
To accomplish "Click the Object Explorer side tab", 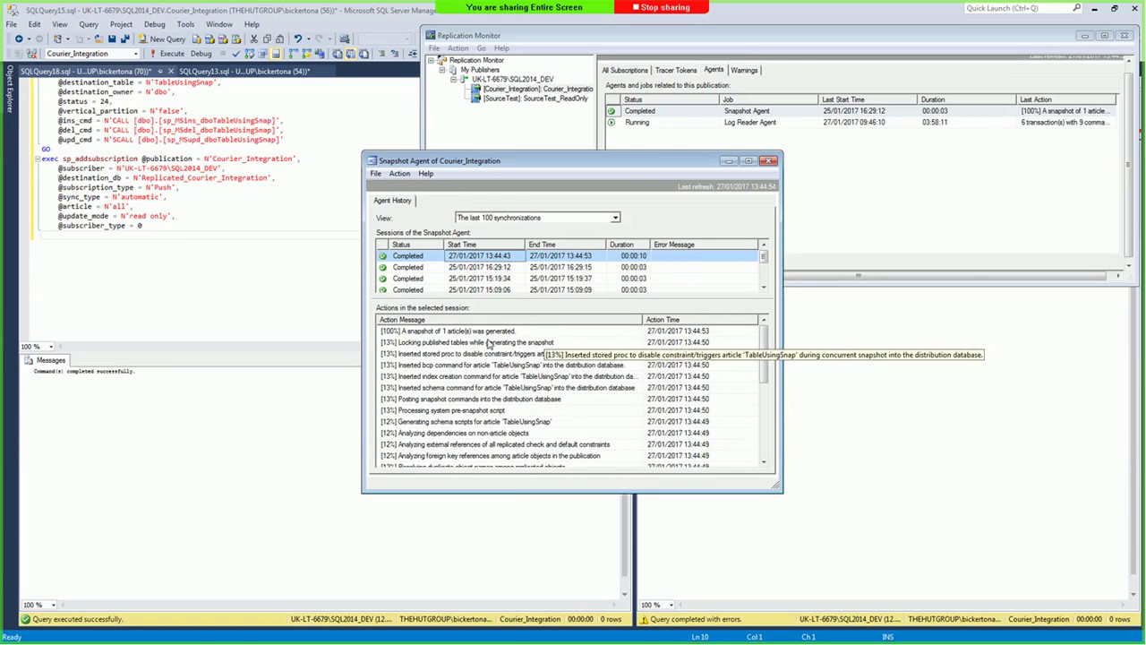I will coord(10,87).
